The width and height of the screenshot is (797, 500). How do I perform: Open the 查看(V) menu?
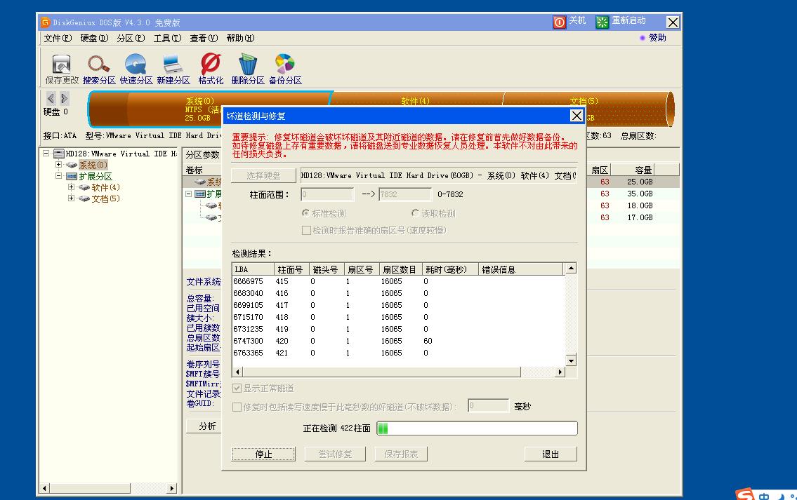click(204, 38)
